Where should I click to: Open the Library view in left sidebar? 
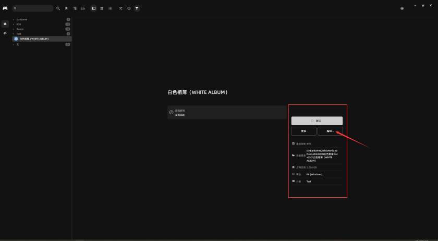(x=5, y=23)
